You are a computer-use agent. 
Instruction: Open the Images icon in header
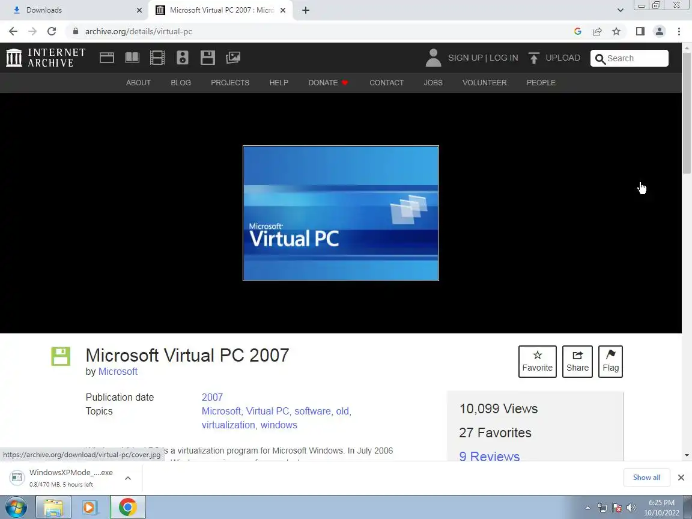[x=233, y=58]
